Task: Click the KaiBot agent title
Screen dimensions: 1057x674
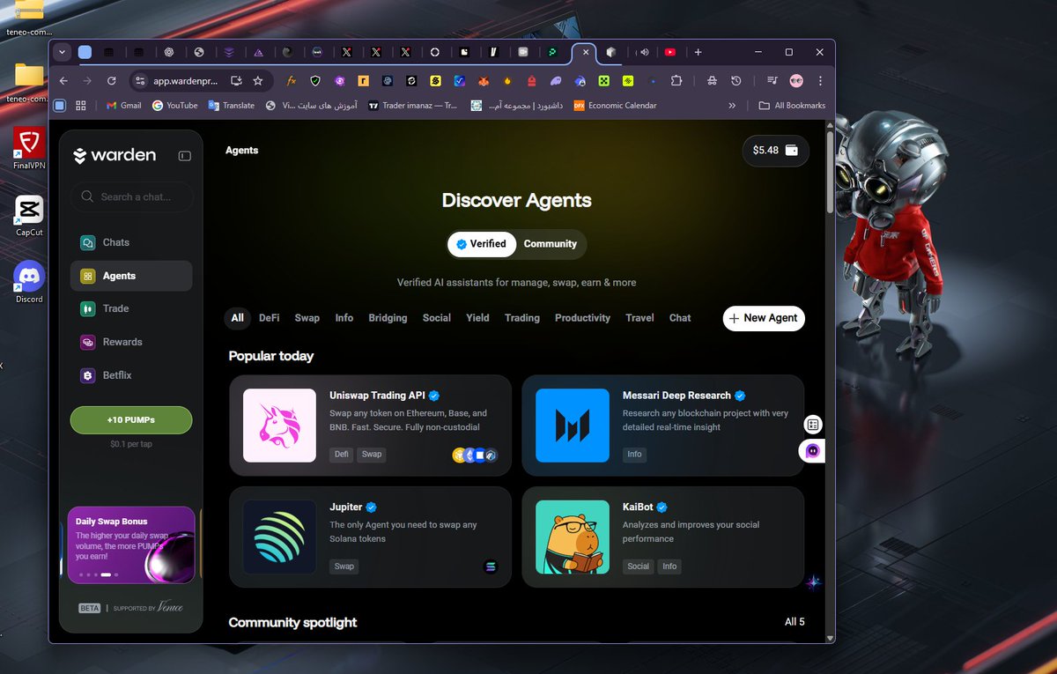Action: pyautogui.click(x=639, y=507)
